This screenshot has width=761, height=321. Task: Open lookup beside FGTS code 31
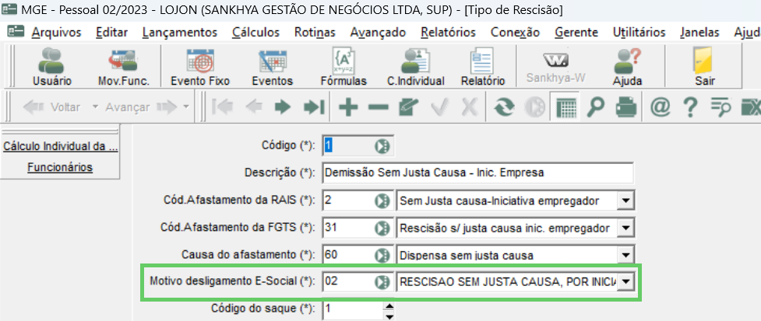click(x=382, y=228)
